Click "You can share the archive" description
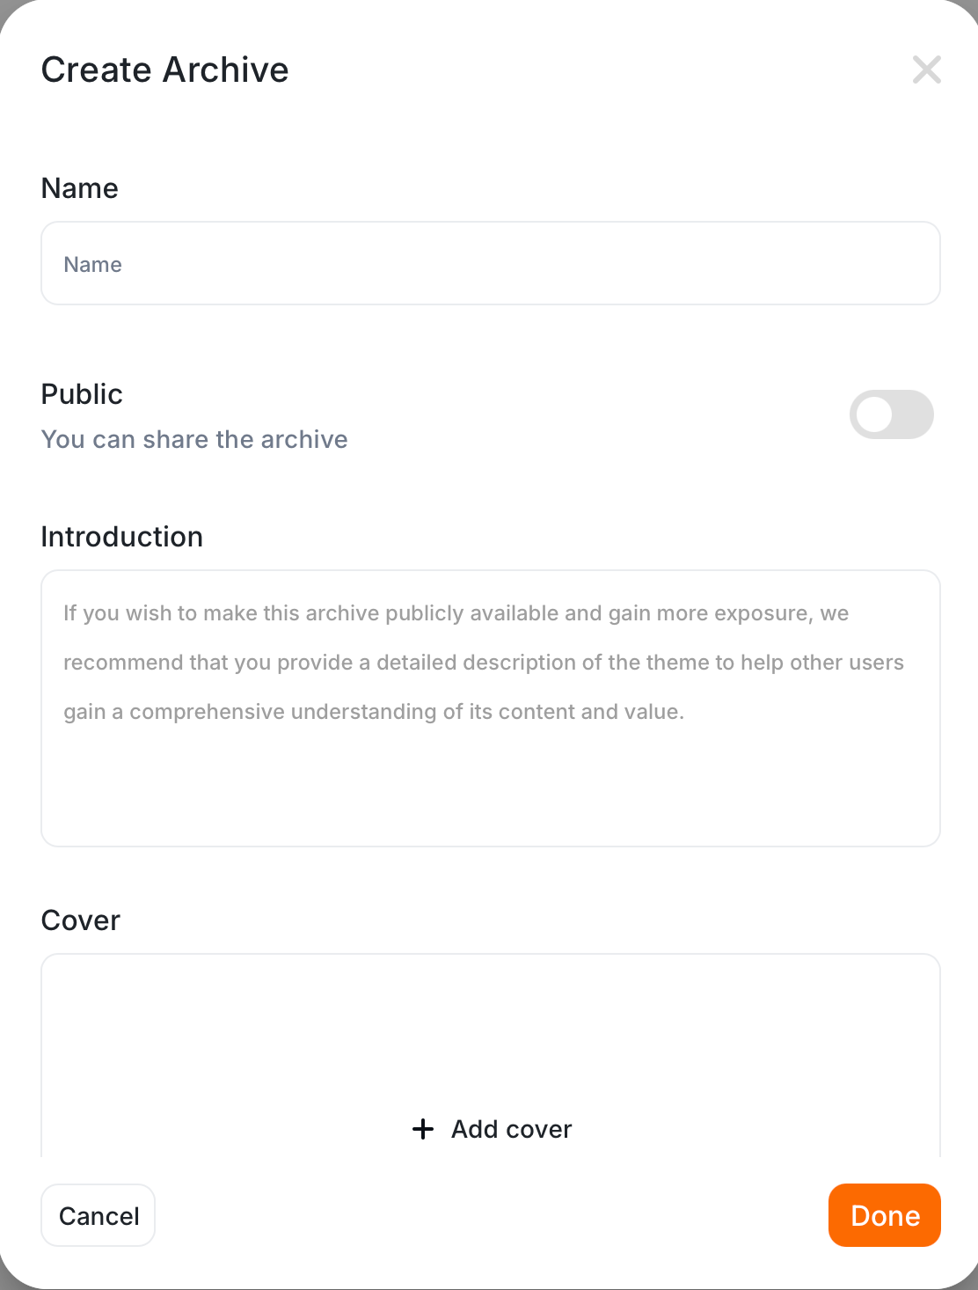The height and width of the screenshot is (1290, 978). click(194, 439)
